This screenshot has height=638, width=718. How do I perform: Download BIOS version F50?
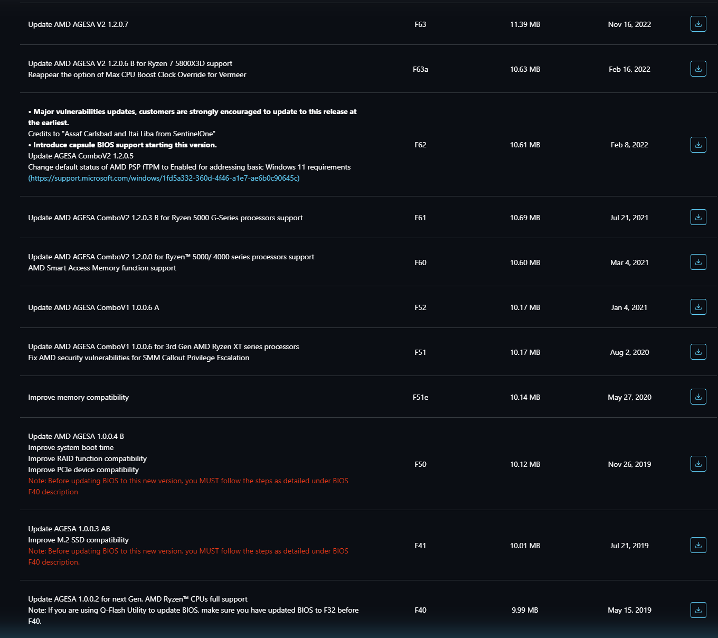pyautogui.click(x=698, y=464)
